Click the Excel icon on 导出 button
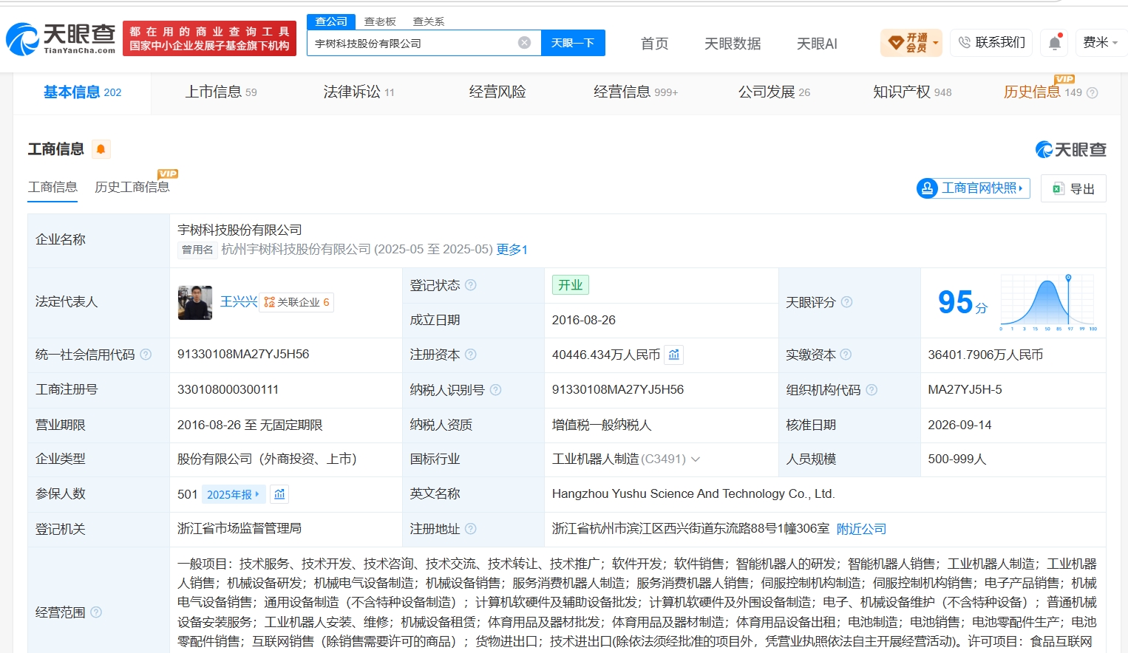The image size is (1128, 653). (1059, 188)
